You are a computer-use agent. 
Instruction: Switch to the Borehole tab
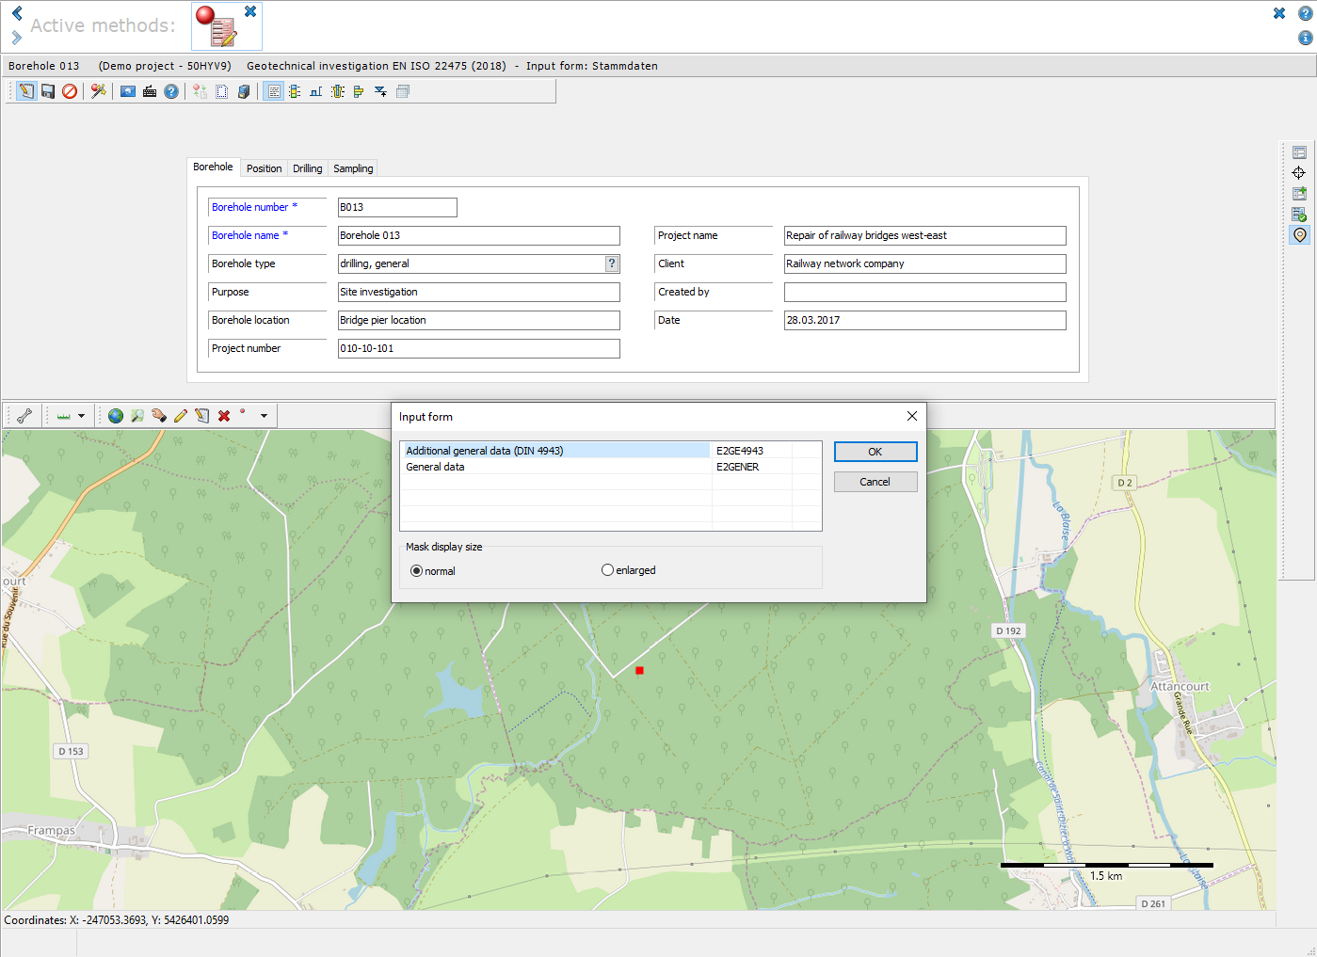pos(213,167)
